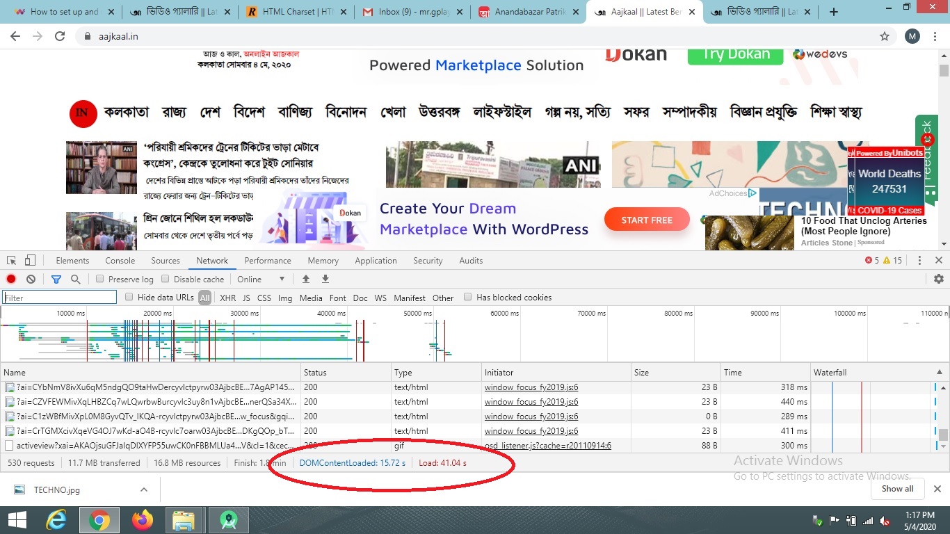Enable the Preserve log checkbox

(100, 279)
